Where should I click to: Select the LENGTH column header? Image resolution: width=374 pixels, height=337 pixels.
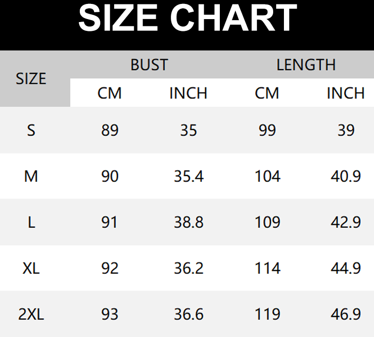[x=306, y=65]
